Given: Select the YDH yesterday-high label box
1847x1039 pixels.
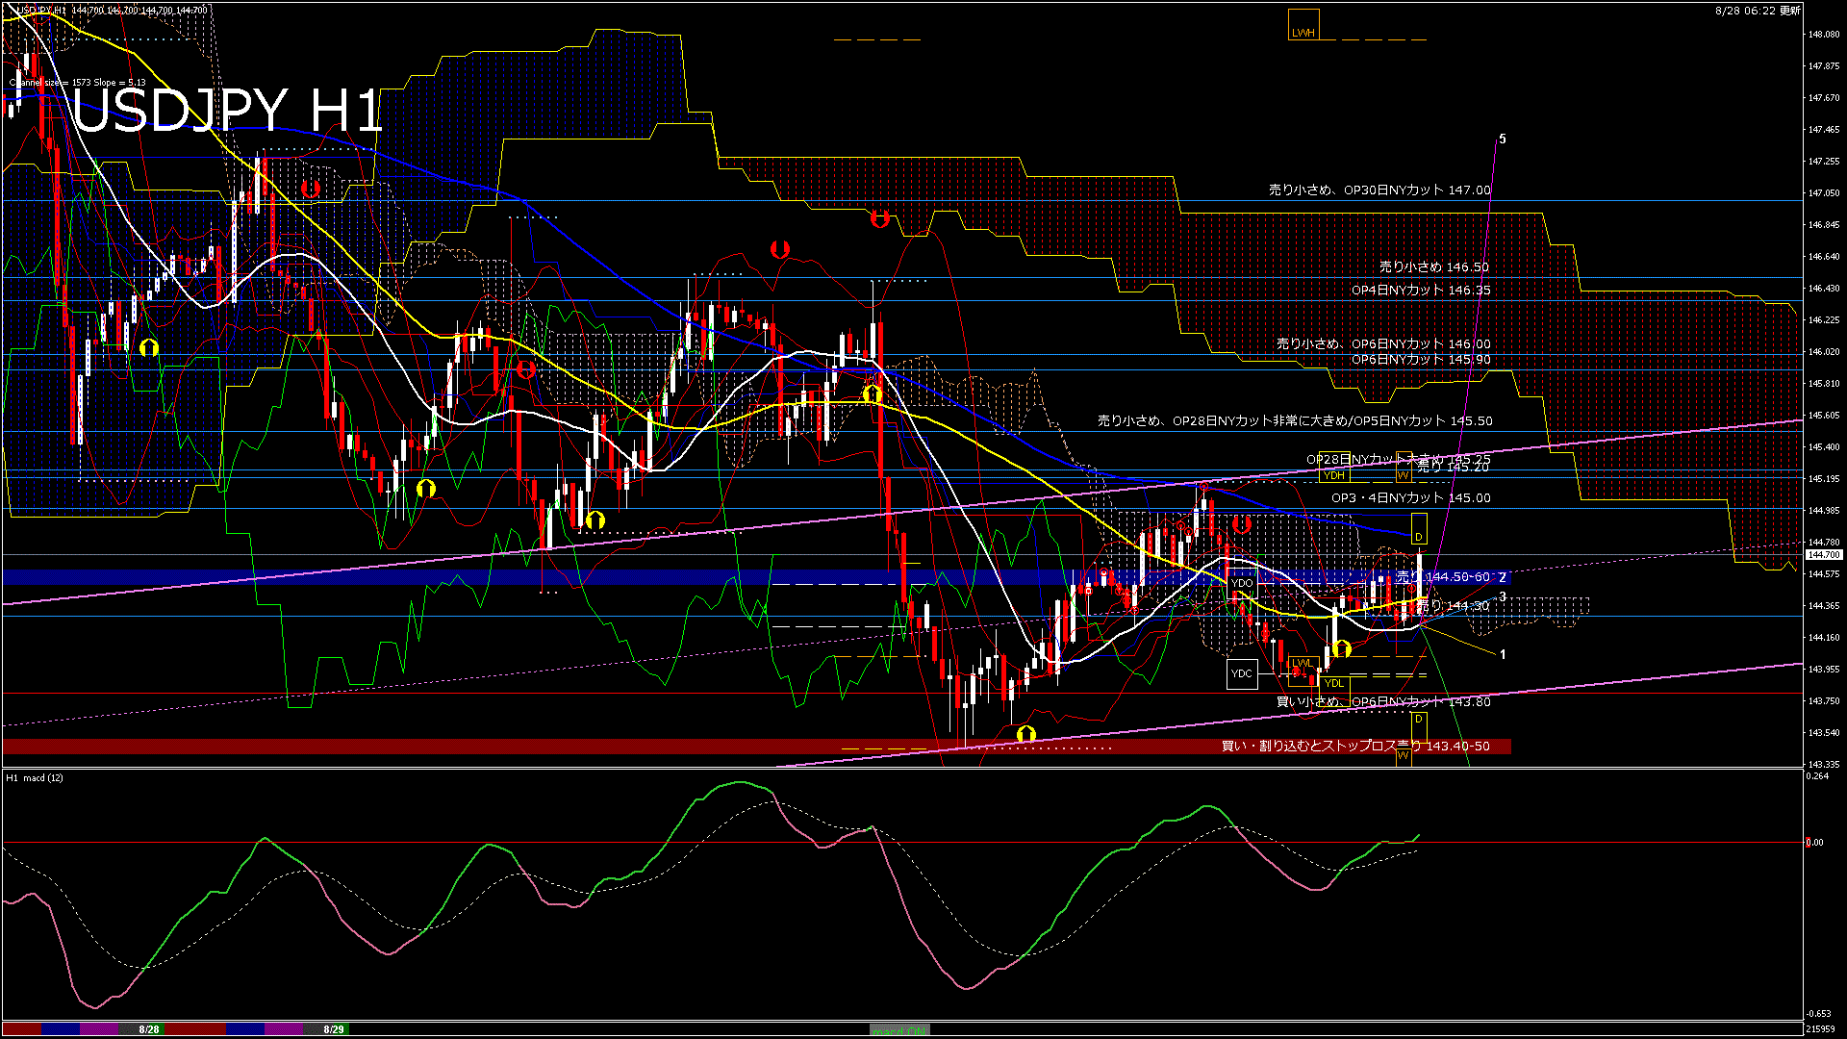Looking at the screenshot, I should click(1334, 475).
